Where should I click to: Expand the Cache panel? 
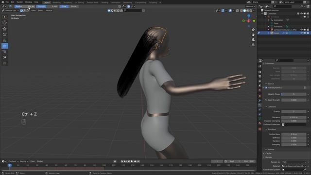point(268,154)
